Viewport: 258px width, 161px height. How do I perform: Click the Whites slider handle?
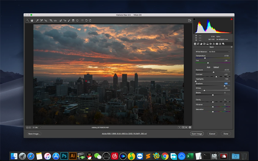pos(205,91)
